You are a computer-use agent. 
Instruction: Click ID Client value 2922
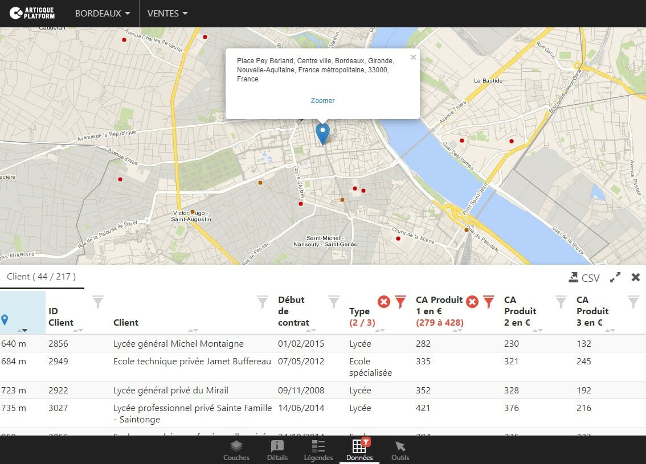[x=58, y=390]
